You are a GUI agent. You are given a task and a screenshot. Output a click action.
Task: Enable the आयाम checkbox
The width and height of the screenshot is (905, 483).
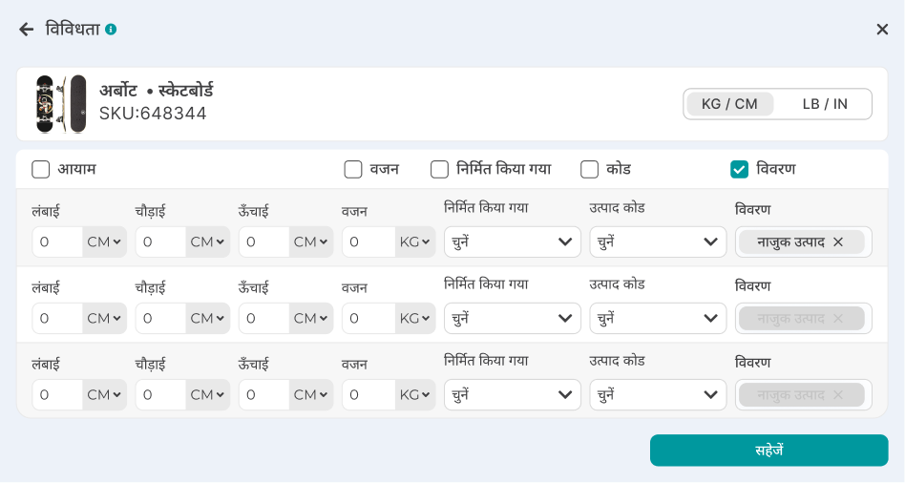(x=41, y=169)
